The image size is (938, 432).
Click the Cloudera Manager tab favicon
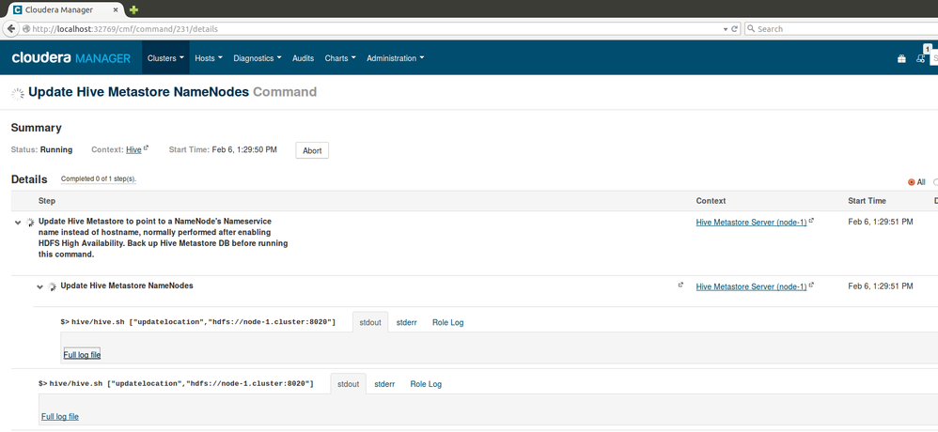click(17, 9)
